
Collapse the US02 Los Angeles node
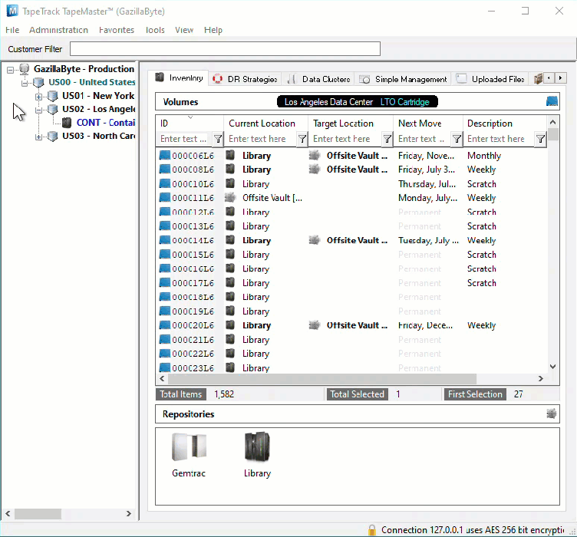coord(38,110)
